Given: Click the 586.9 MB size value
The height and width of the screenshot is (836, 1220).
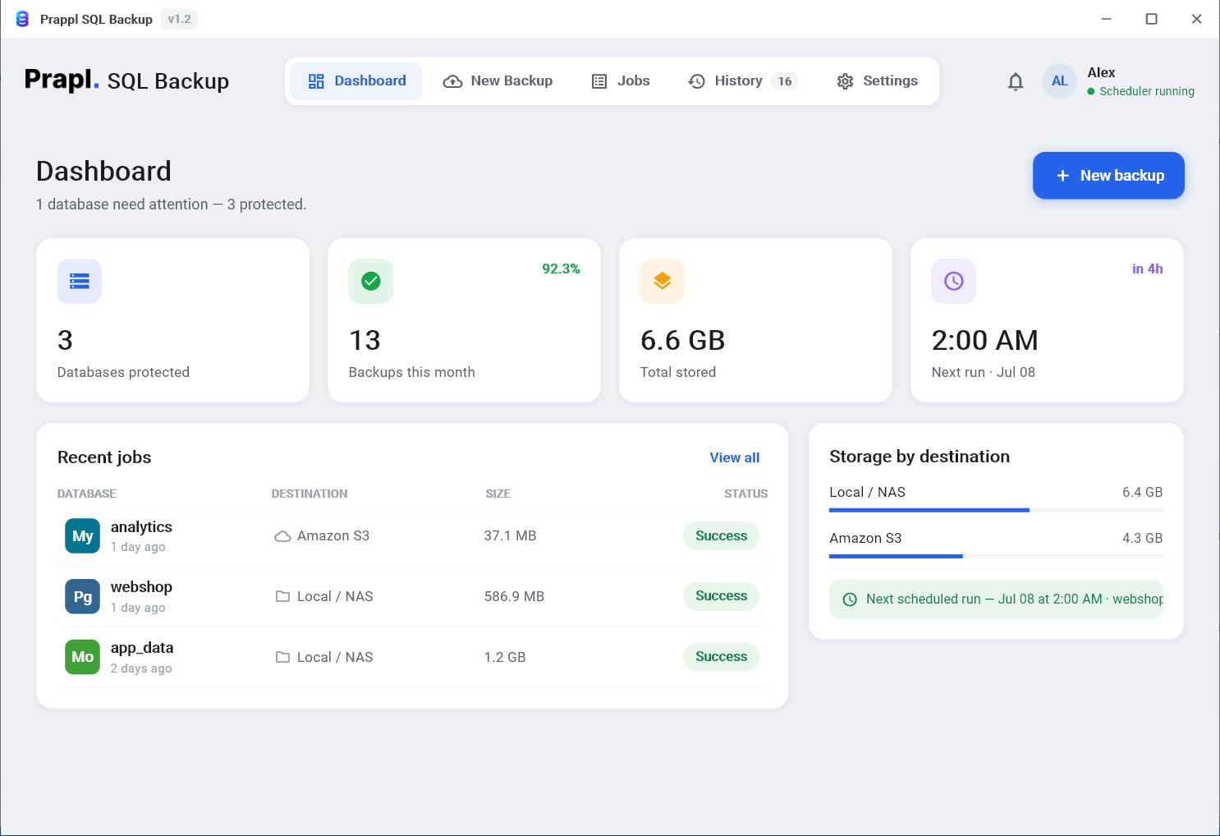Looking at the screenshot, I should point(514,597).
